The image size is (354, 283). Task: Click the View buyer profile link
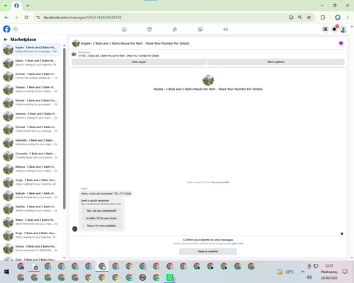click(x=219, y=183)
